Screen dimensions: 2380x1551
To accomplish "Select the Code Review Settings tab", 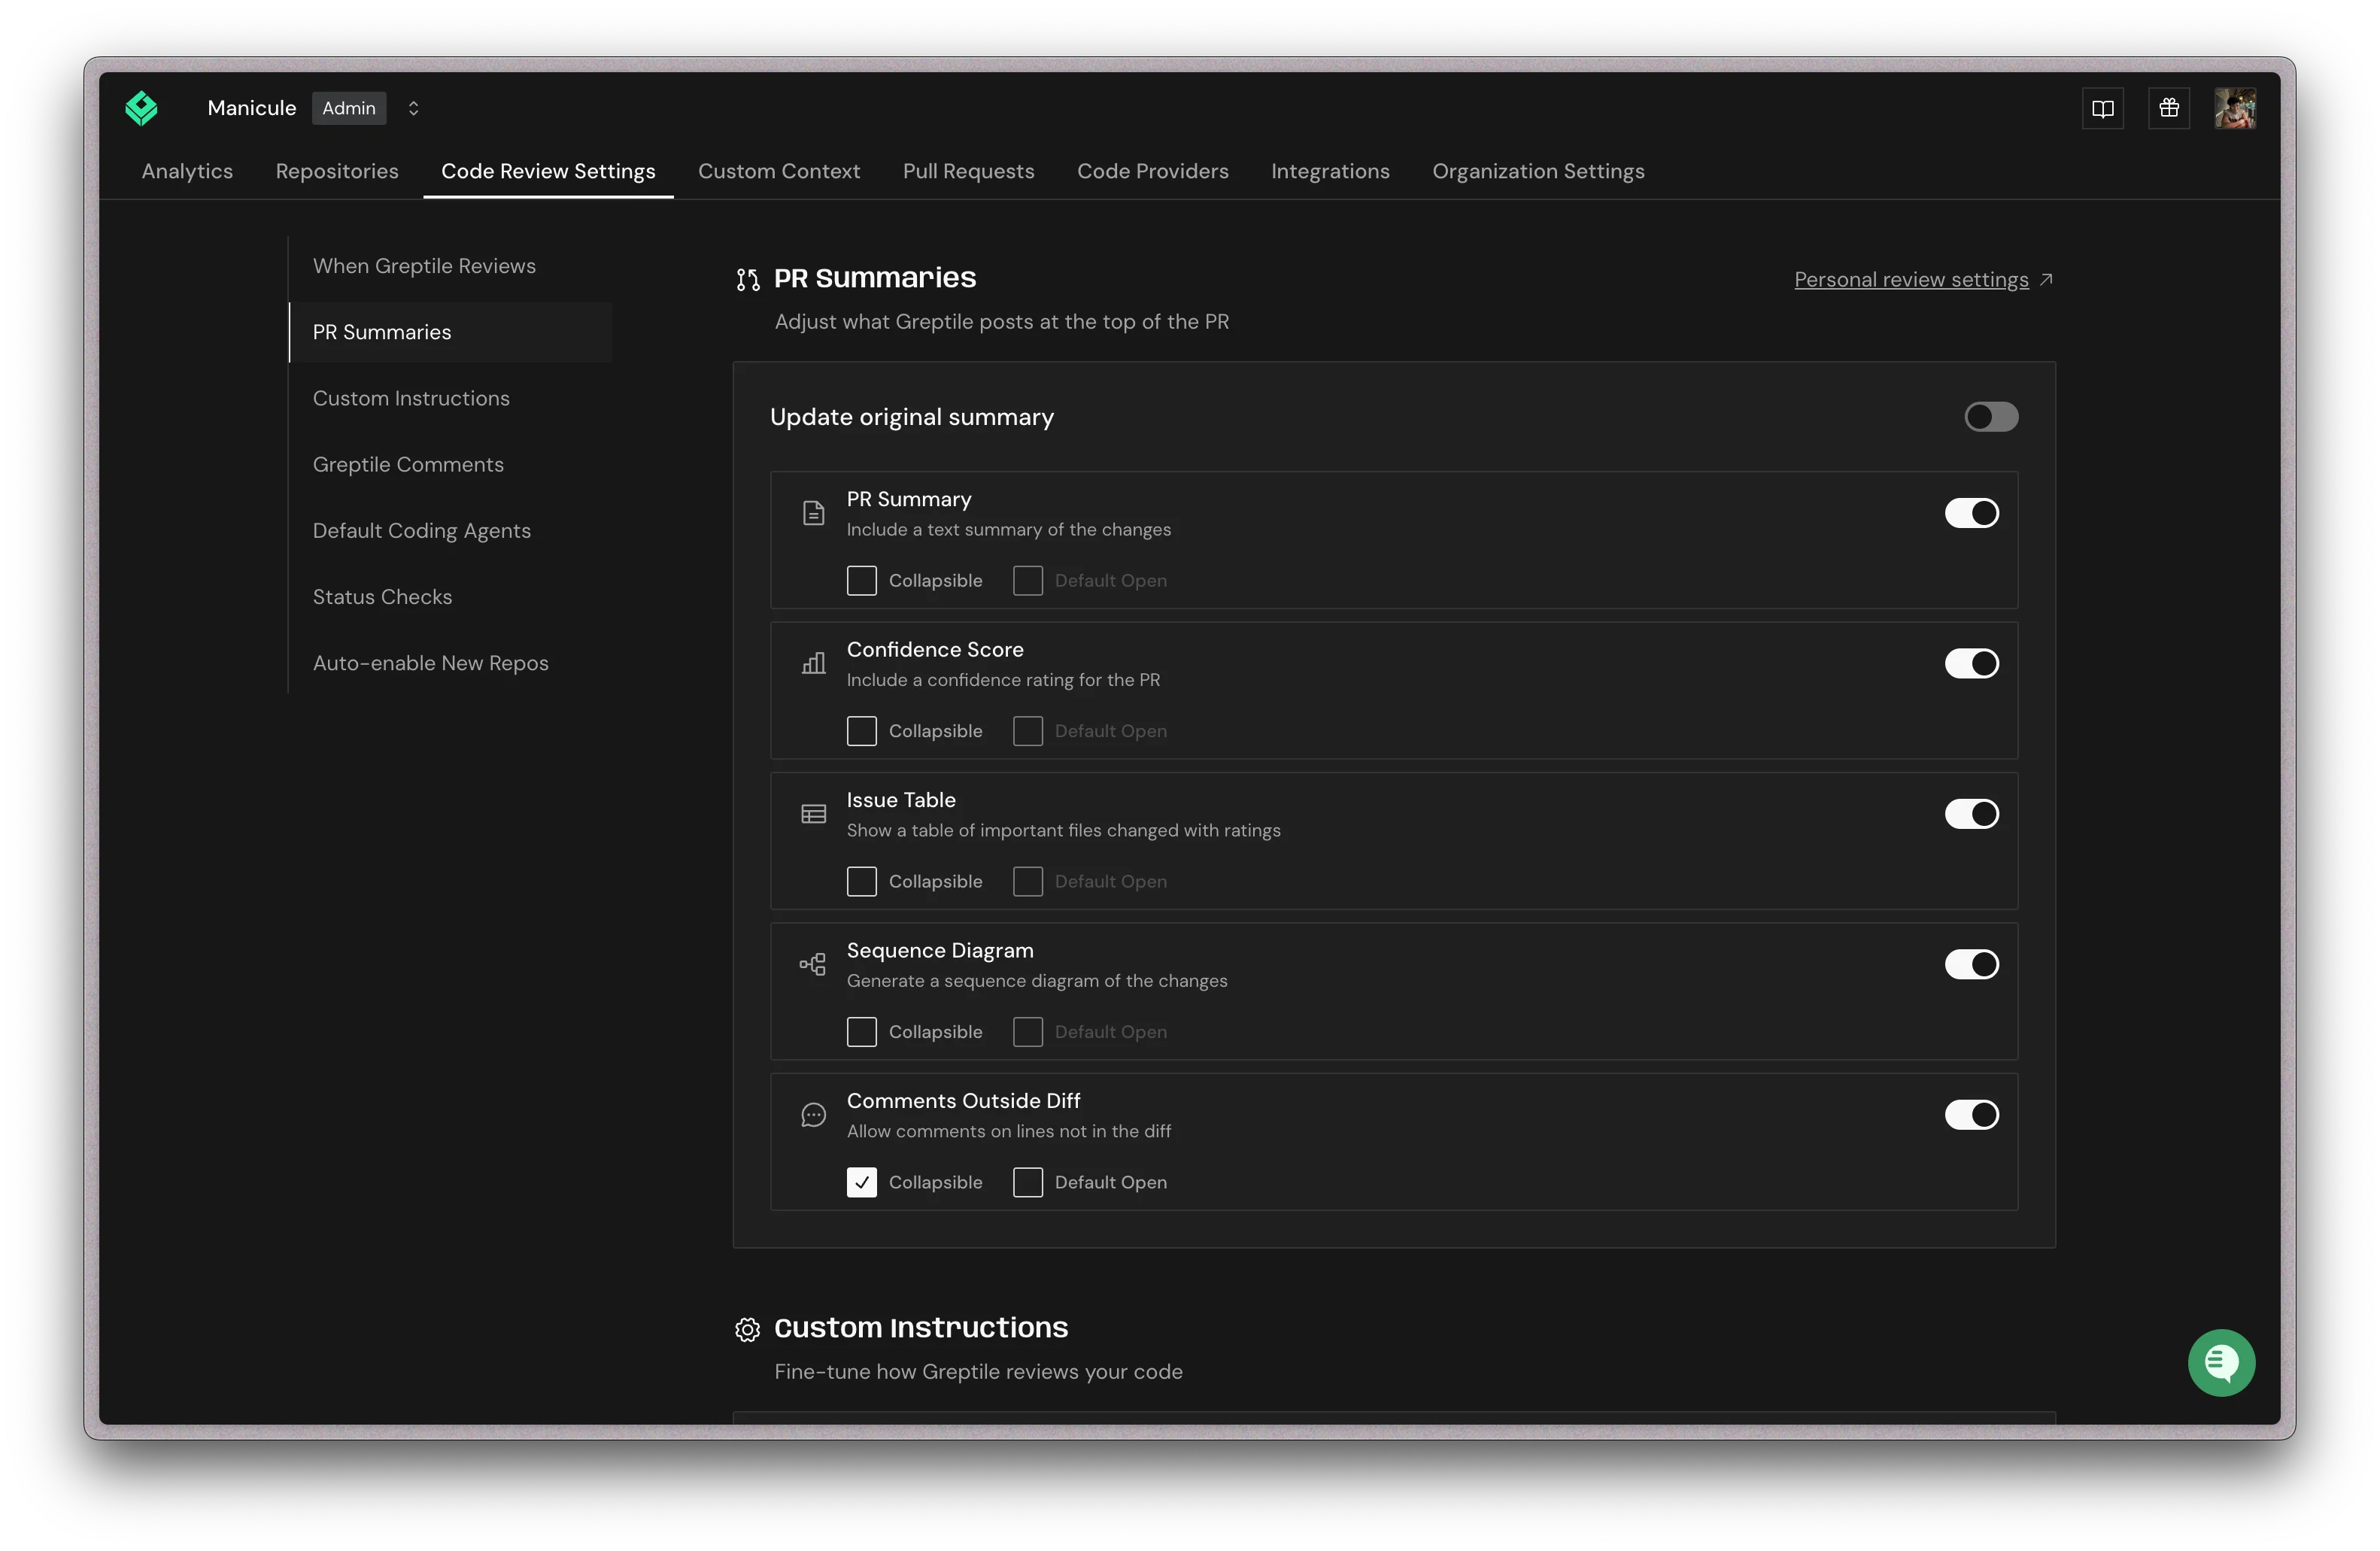I will pyautogui.click(x=548, y=171).
